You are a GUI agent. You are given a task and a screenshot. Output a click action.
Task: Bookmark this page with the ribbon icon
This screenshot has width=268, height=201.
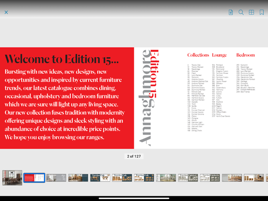(x=262, y=12)
